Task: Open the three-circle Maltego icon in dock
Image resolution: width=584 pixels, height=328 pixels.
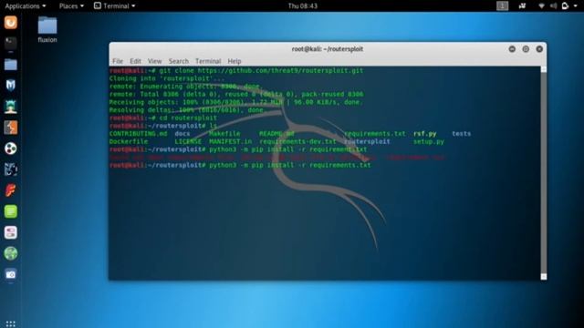Action: (x=10, y=149)
